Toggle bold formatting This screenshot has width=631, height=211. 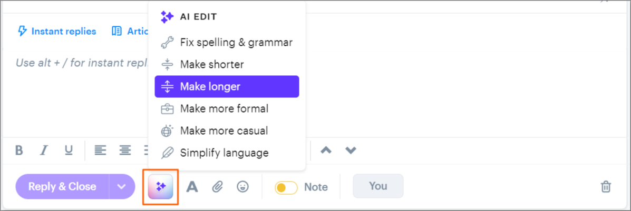(x=19, y=150)
